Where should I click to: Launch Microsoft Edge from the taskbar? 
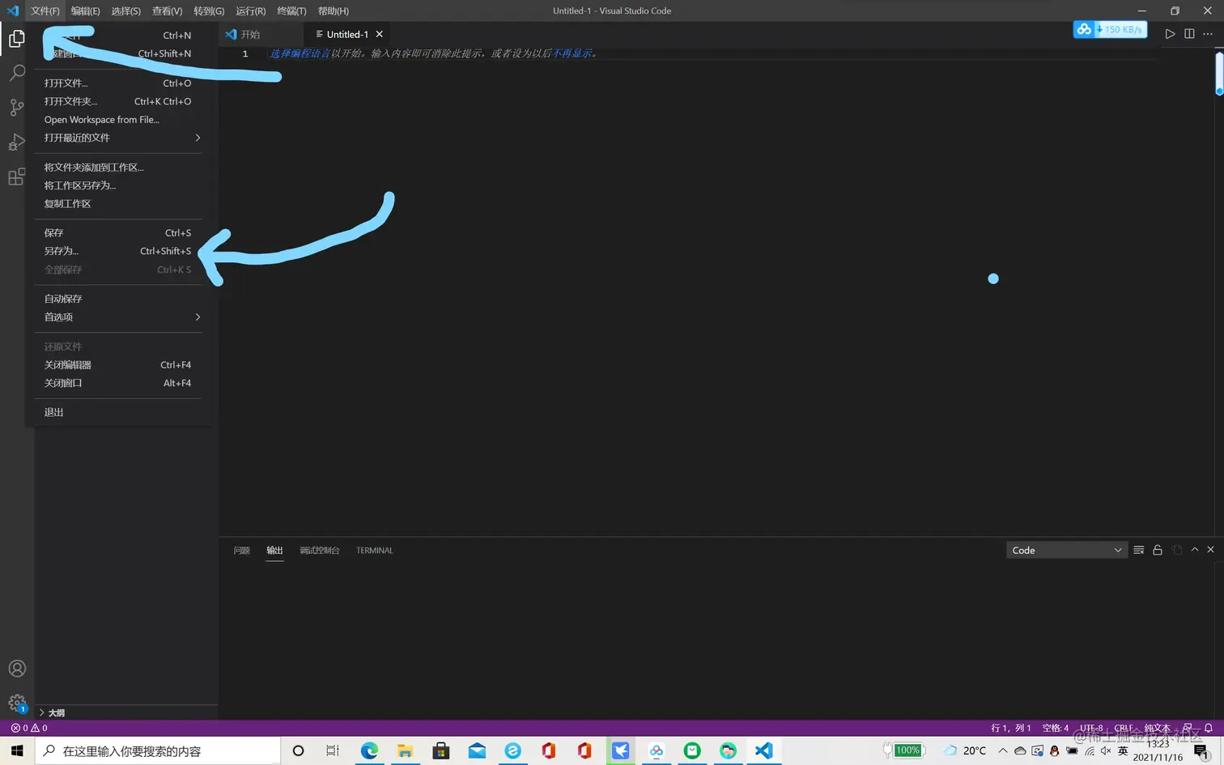369,750
